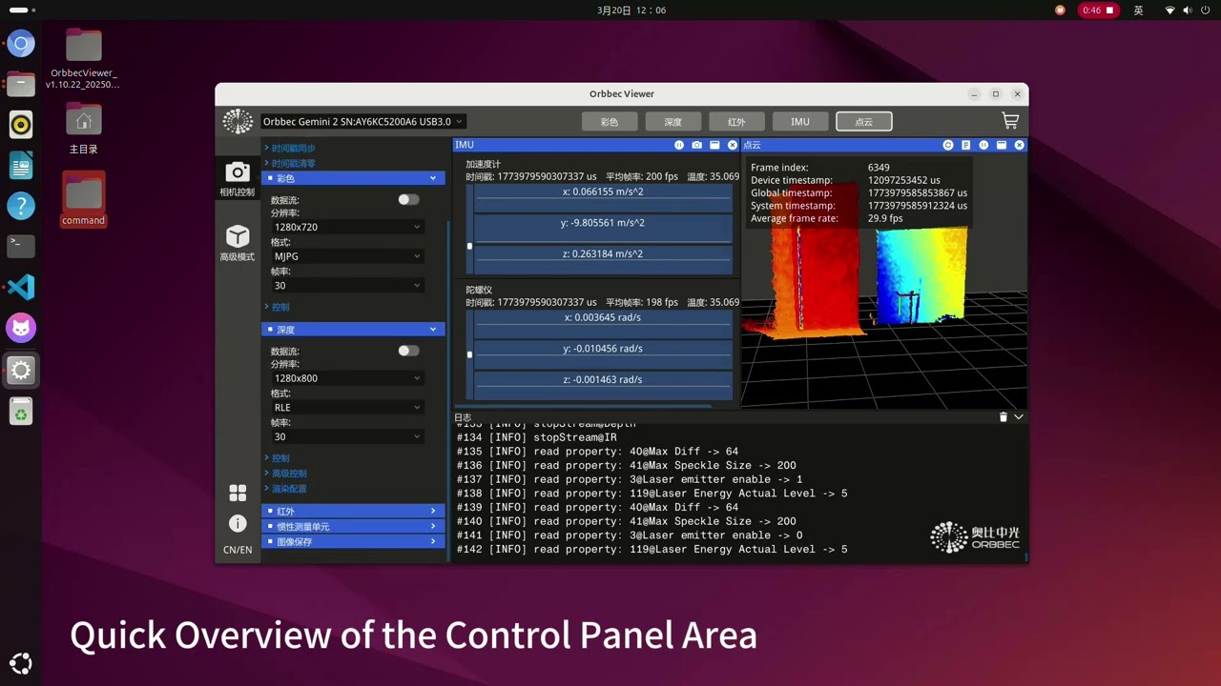
Task: Open the depth 帧率 30 dropdown
Action: point(347,436)
